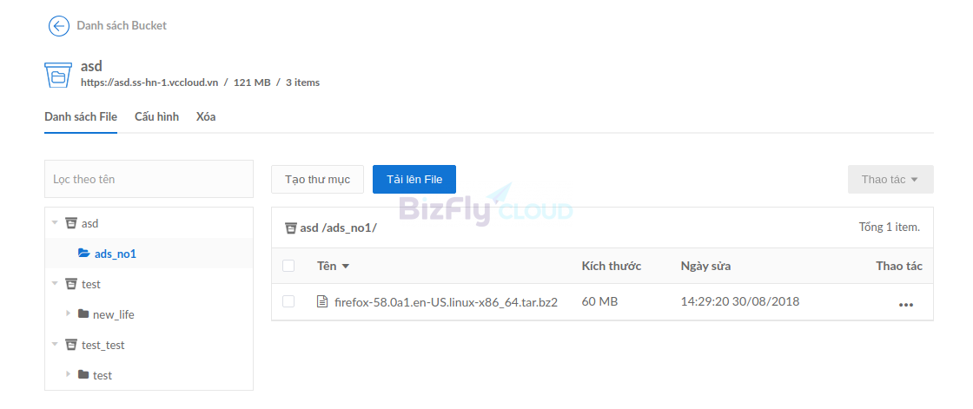Click the Tải lên File button
The height and width of the screenshot is (409, 973).
[x=414, y=180]
